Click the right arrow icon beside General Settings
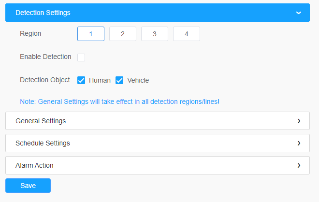The height and width of the screenshot is (202, 319). pyautogui.click(x=299, y=121)
